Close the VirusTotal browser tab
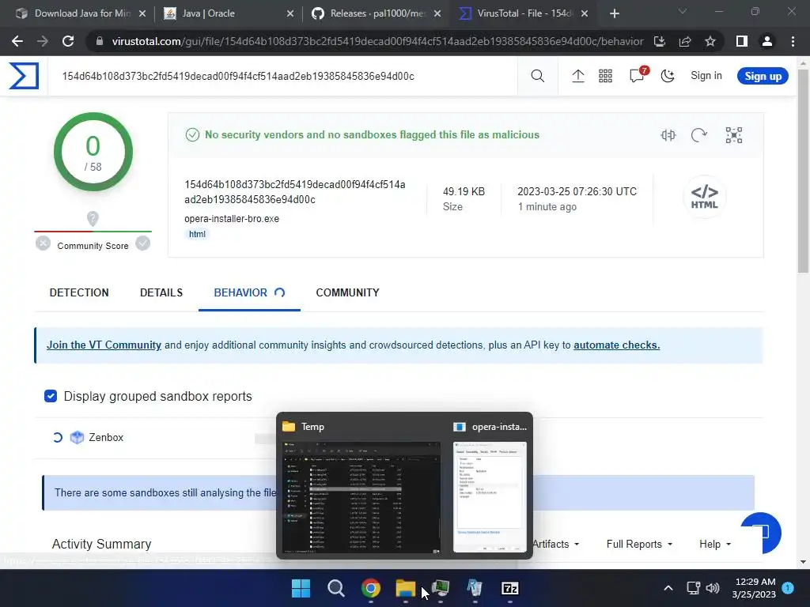This screenshot has height=607, width=810. [585, 13]
